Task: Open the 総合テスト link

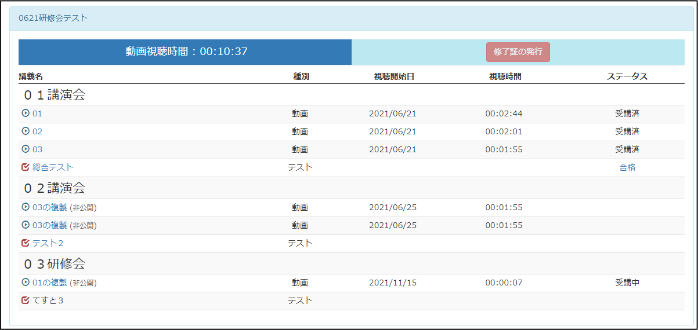Action: [53, 167]
